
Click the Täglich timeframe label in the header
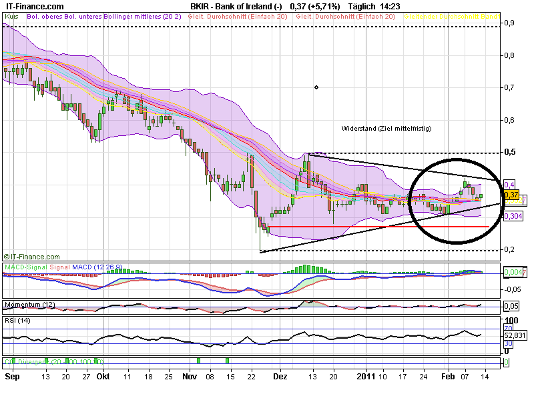[343, 5]
